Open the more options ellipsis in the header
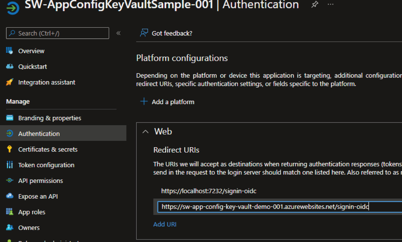 pyautogui.click(x=331, y=5)
